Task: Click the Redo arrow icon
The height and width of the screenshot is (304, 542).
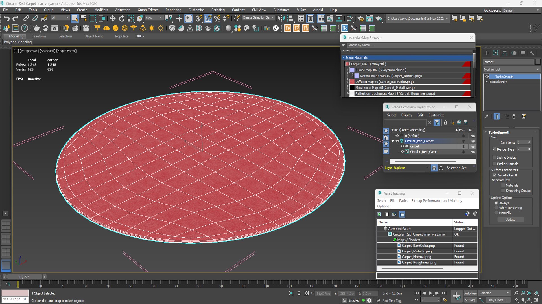Action: [x=15, y=19]
